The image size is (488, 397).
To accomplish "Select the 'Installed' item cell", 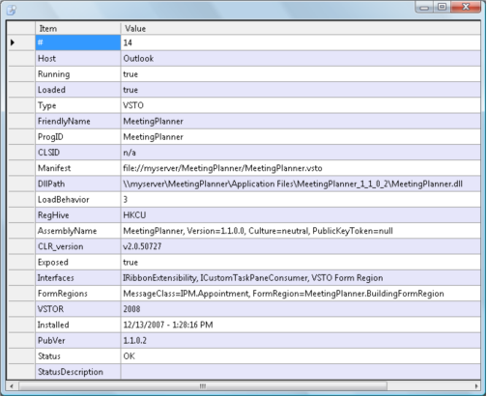I will point(78,325).
